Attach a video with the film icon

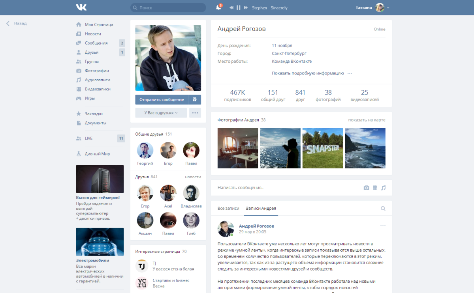point(375,188)
